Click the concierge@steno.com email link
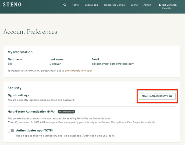This screenshot has height=145, width=185. 78,71
